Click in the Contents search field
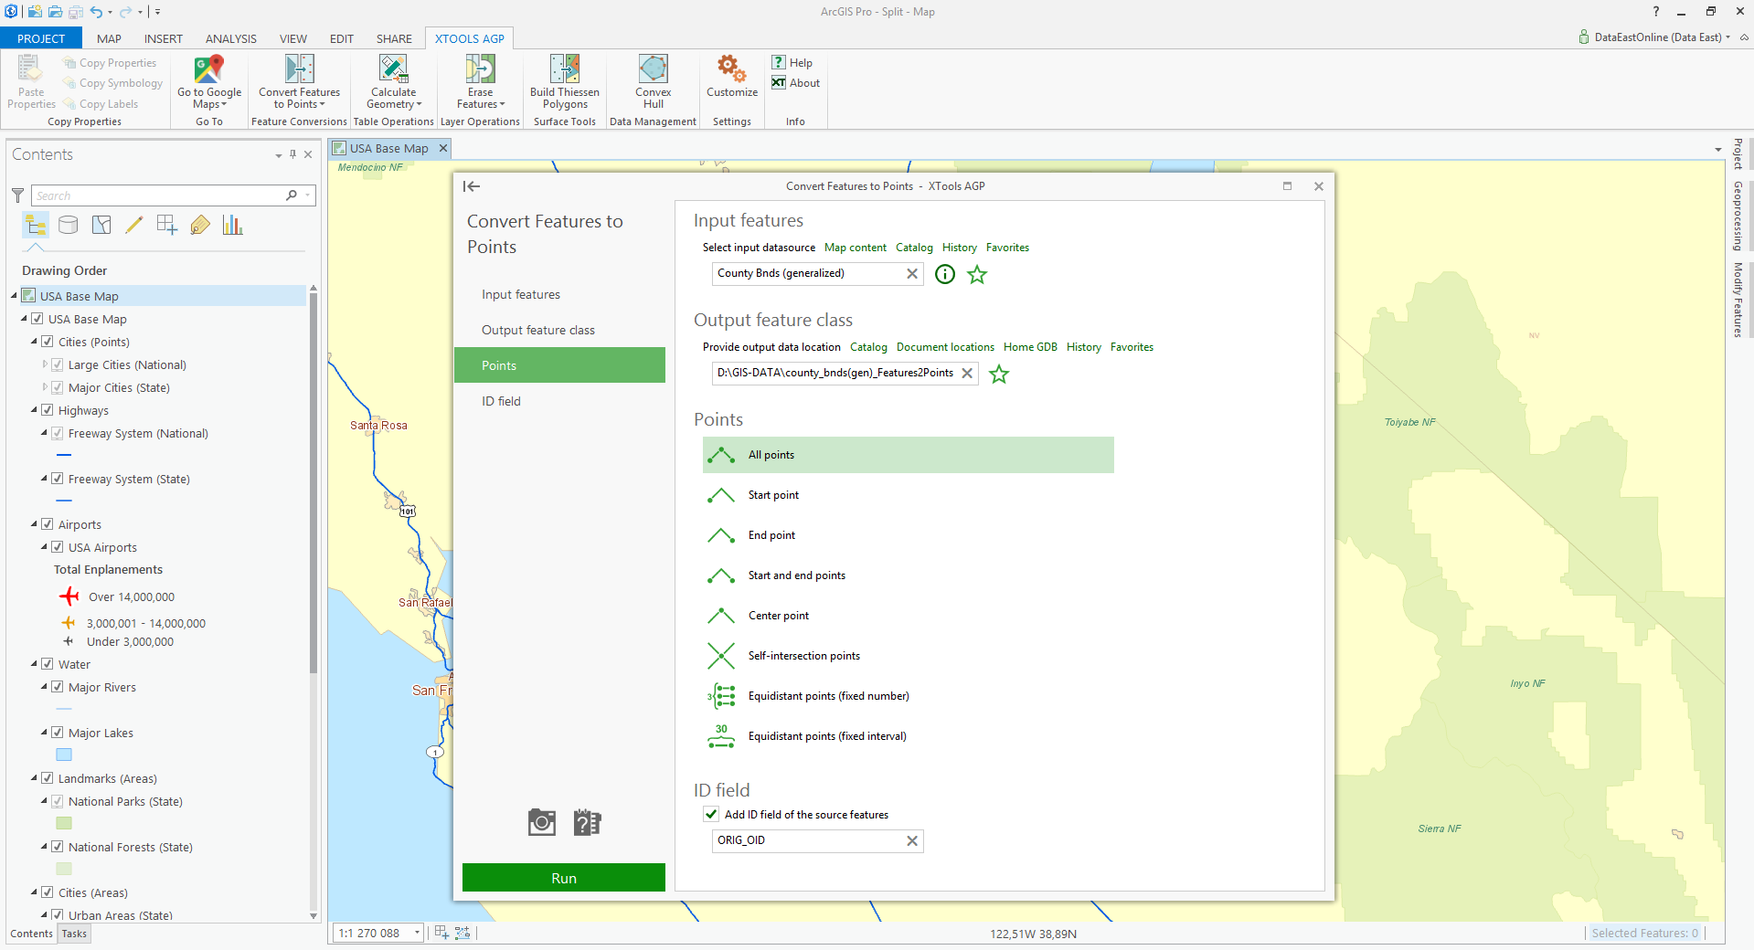 (x=159, y=195)
